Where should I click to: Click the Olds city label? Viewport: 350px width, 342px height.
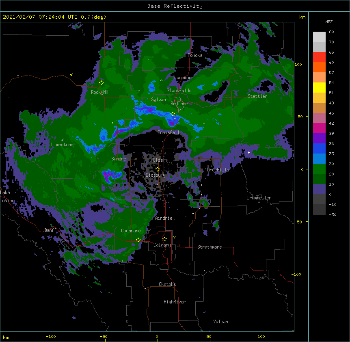point(158,160)
